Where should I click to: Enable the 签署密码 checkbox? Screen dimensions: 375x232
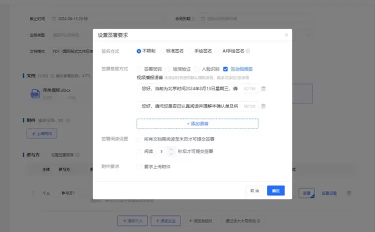(x=139, y=69)
